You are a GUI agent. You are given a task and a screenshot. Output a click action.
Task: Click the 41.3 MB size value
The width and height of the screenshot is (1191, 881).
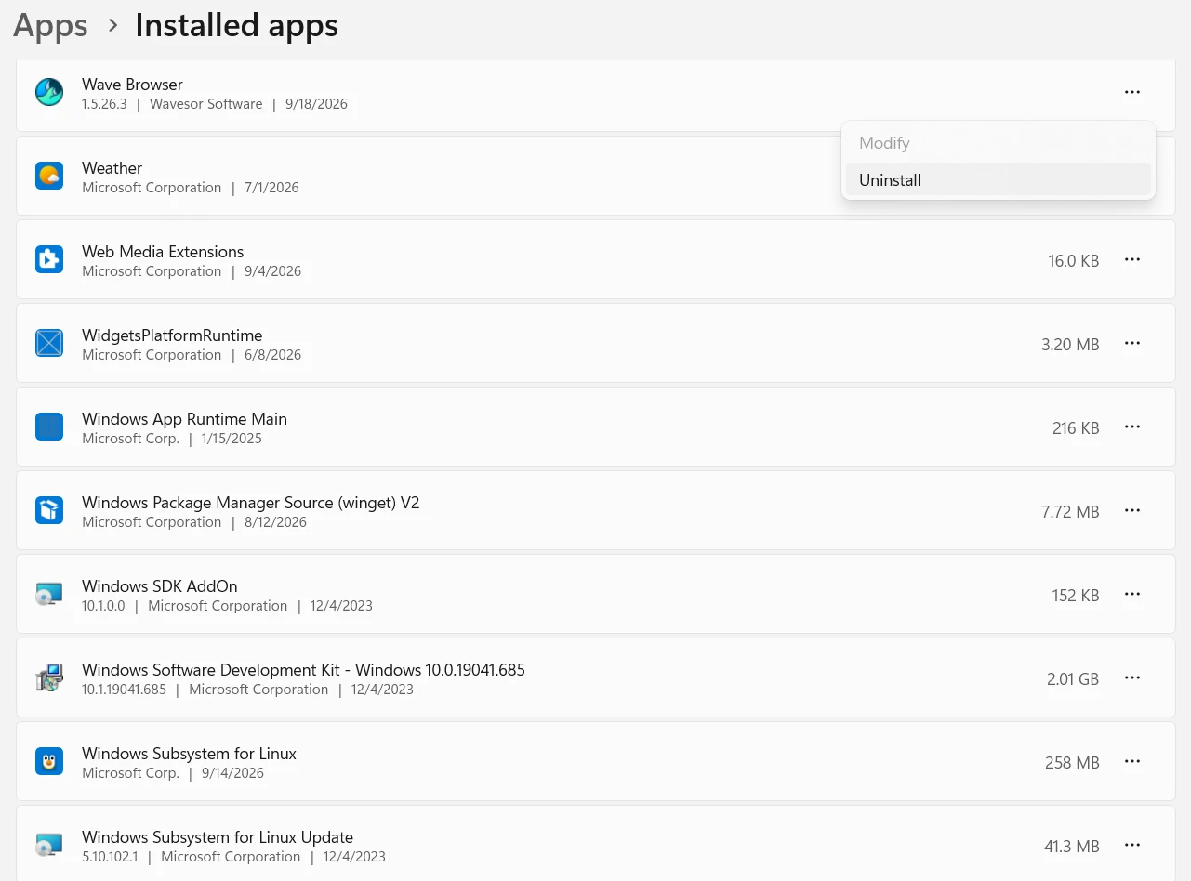(x=1071, y=846)
